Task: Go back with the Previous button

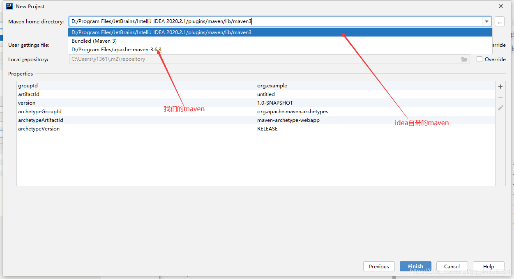Action: point(379,266)
